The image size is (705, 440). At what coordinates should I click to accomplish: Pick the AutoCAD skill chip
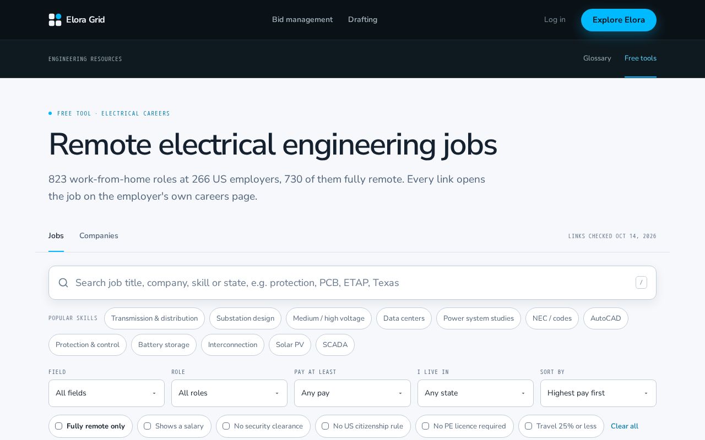click(x=606, y=318)
